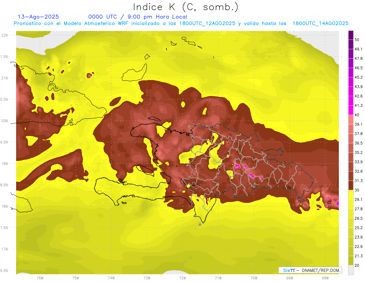Click the "70W" longitude label
Image resolution: width=365 pixels, height=282 pixels.
point(254,278)
